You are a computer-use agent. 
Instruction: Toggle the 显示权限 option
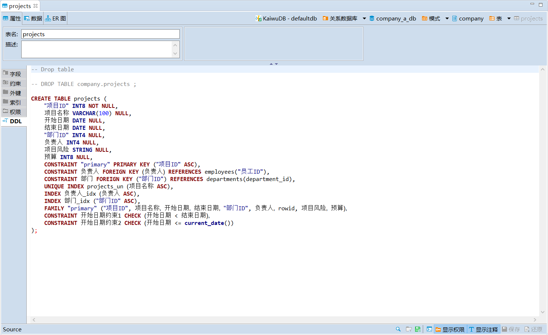tap(450, 329)
